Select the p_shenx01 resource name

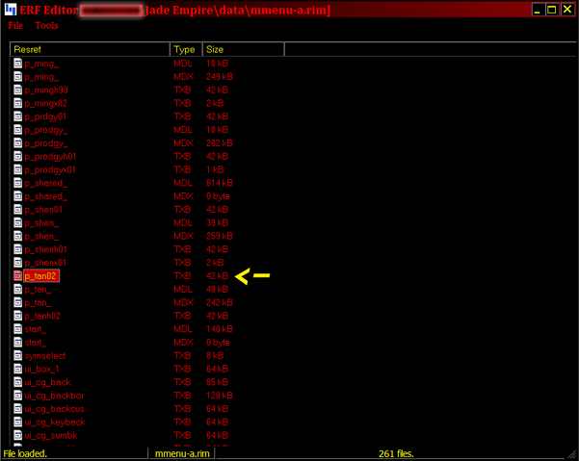(45, 263)
